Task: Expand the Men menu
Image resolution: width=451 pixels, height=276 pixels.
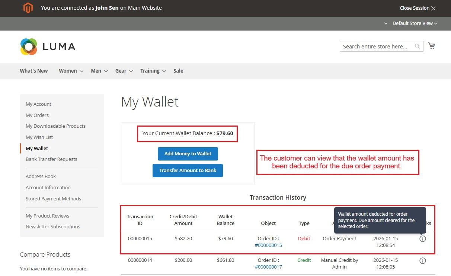Action: pyautogui.click(x=99, y=71)
